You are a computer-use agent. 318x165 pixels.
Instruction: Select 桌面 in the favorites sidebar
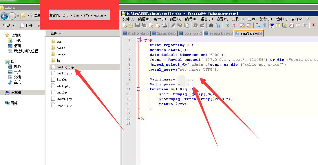[17, 46]
